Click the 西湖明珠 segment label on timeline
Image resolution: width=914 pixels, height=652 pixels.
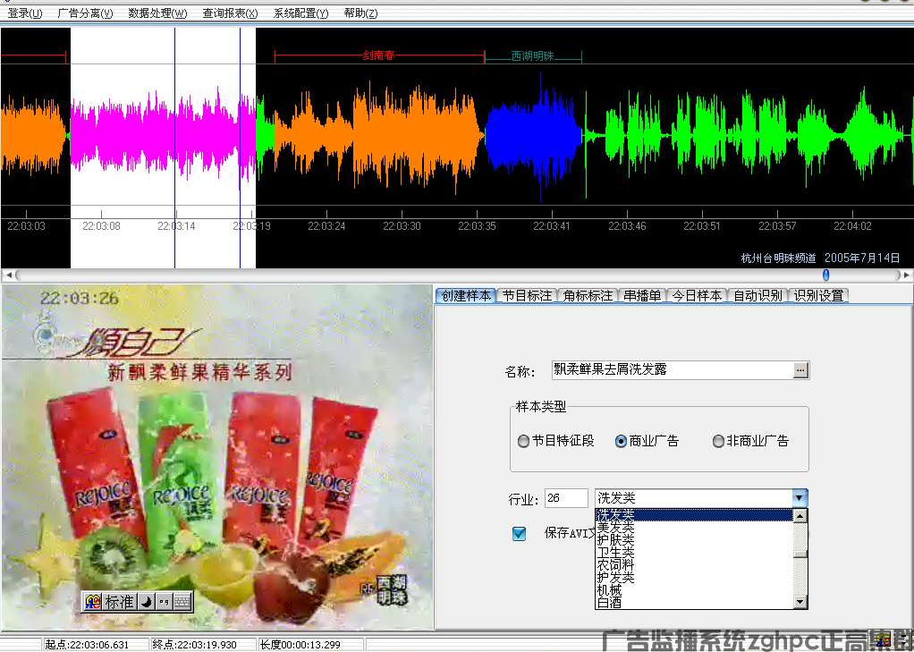coord(532,56)
